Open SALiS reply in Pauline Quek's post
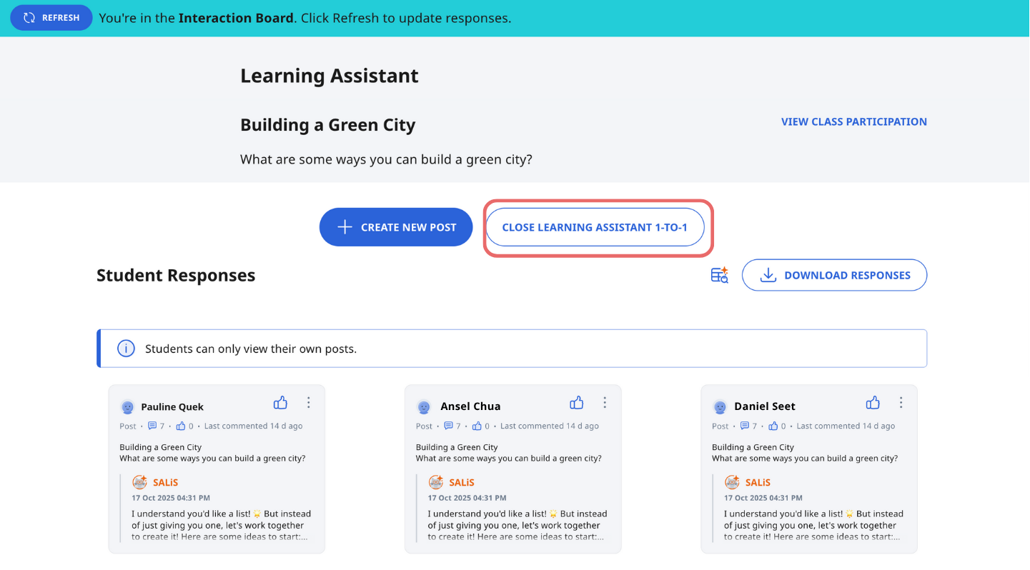 [x=221, y=524]
